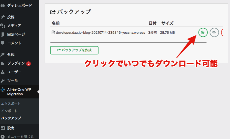Click the plugin plug icon
The image size is (230, 139).
(x=3, y=63)
